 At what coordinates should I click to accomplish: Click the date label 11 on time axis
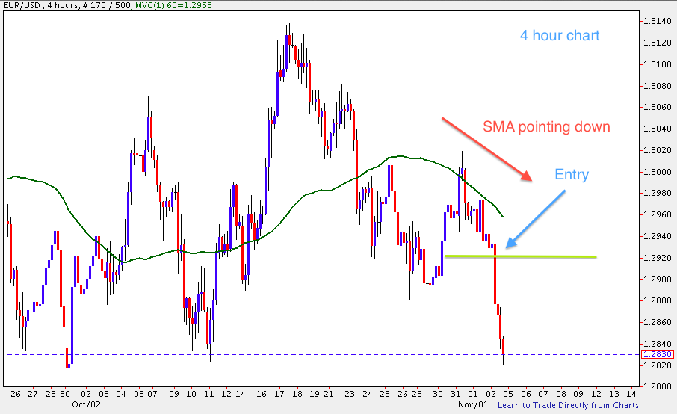(x=209, y=394)
